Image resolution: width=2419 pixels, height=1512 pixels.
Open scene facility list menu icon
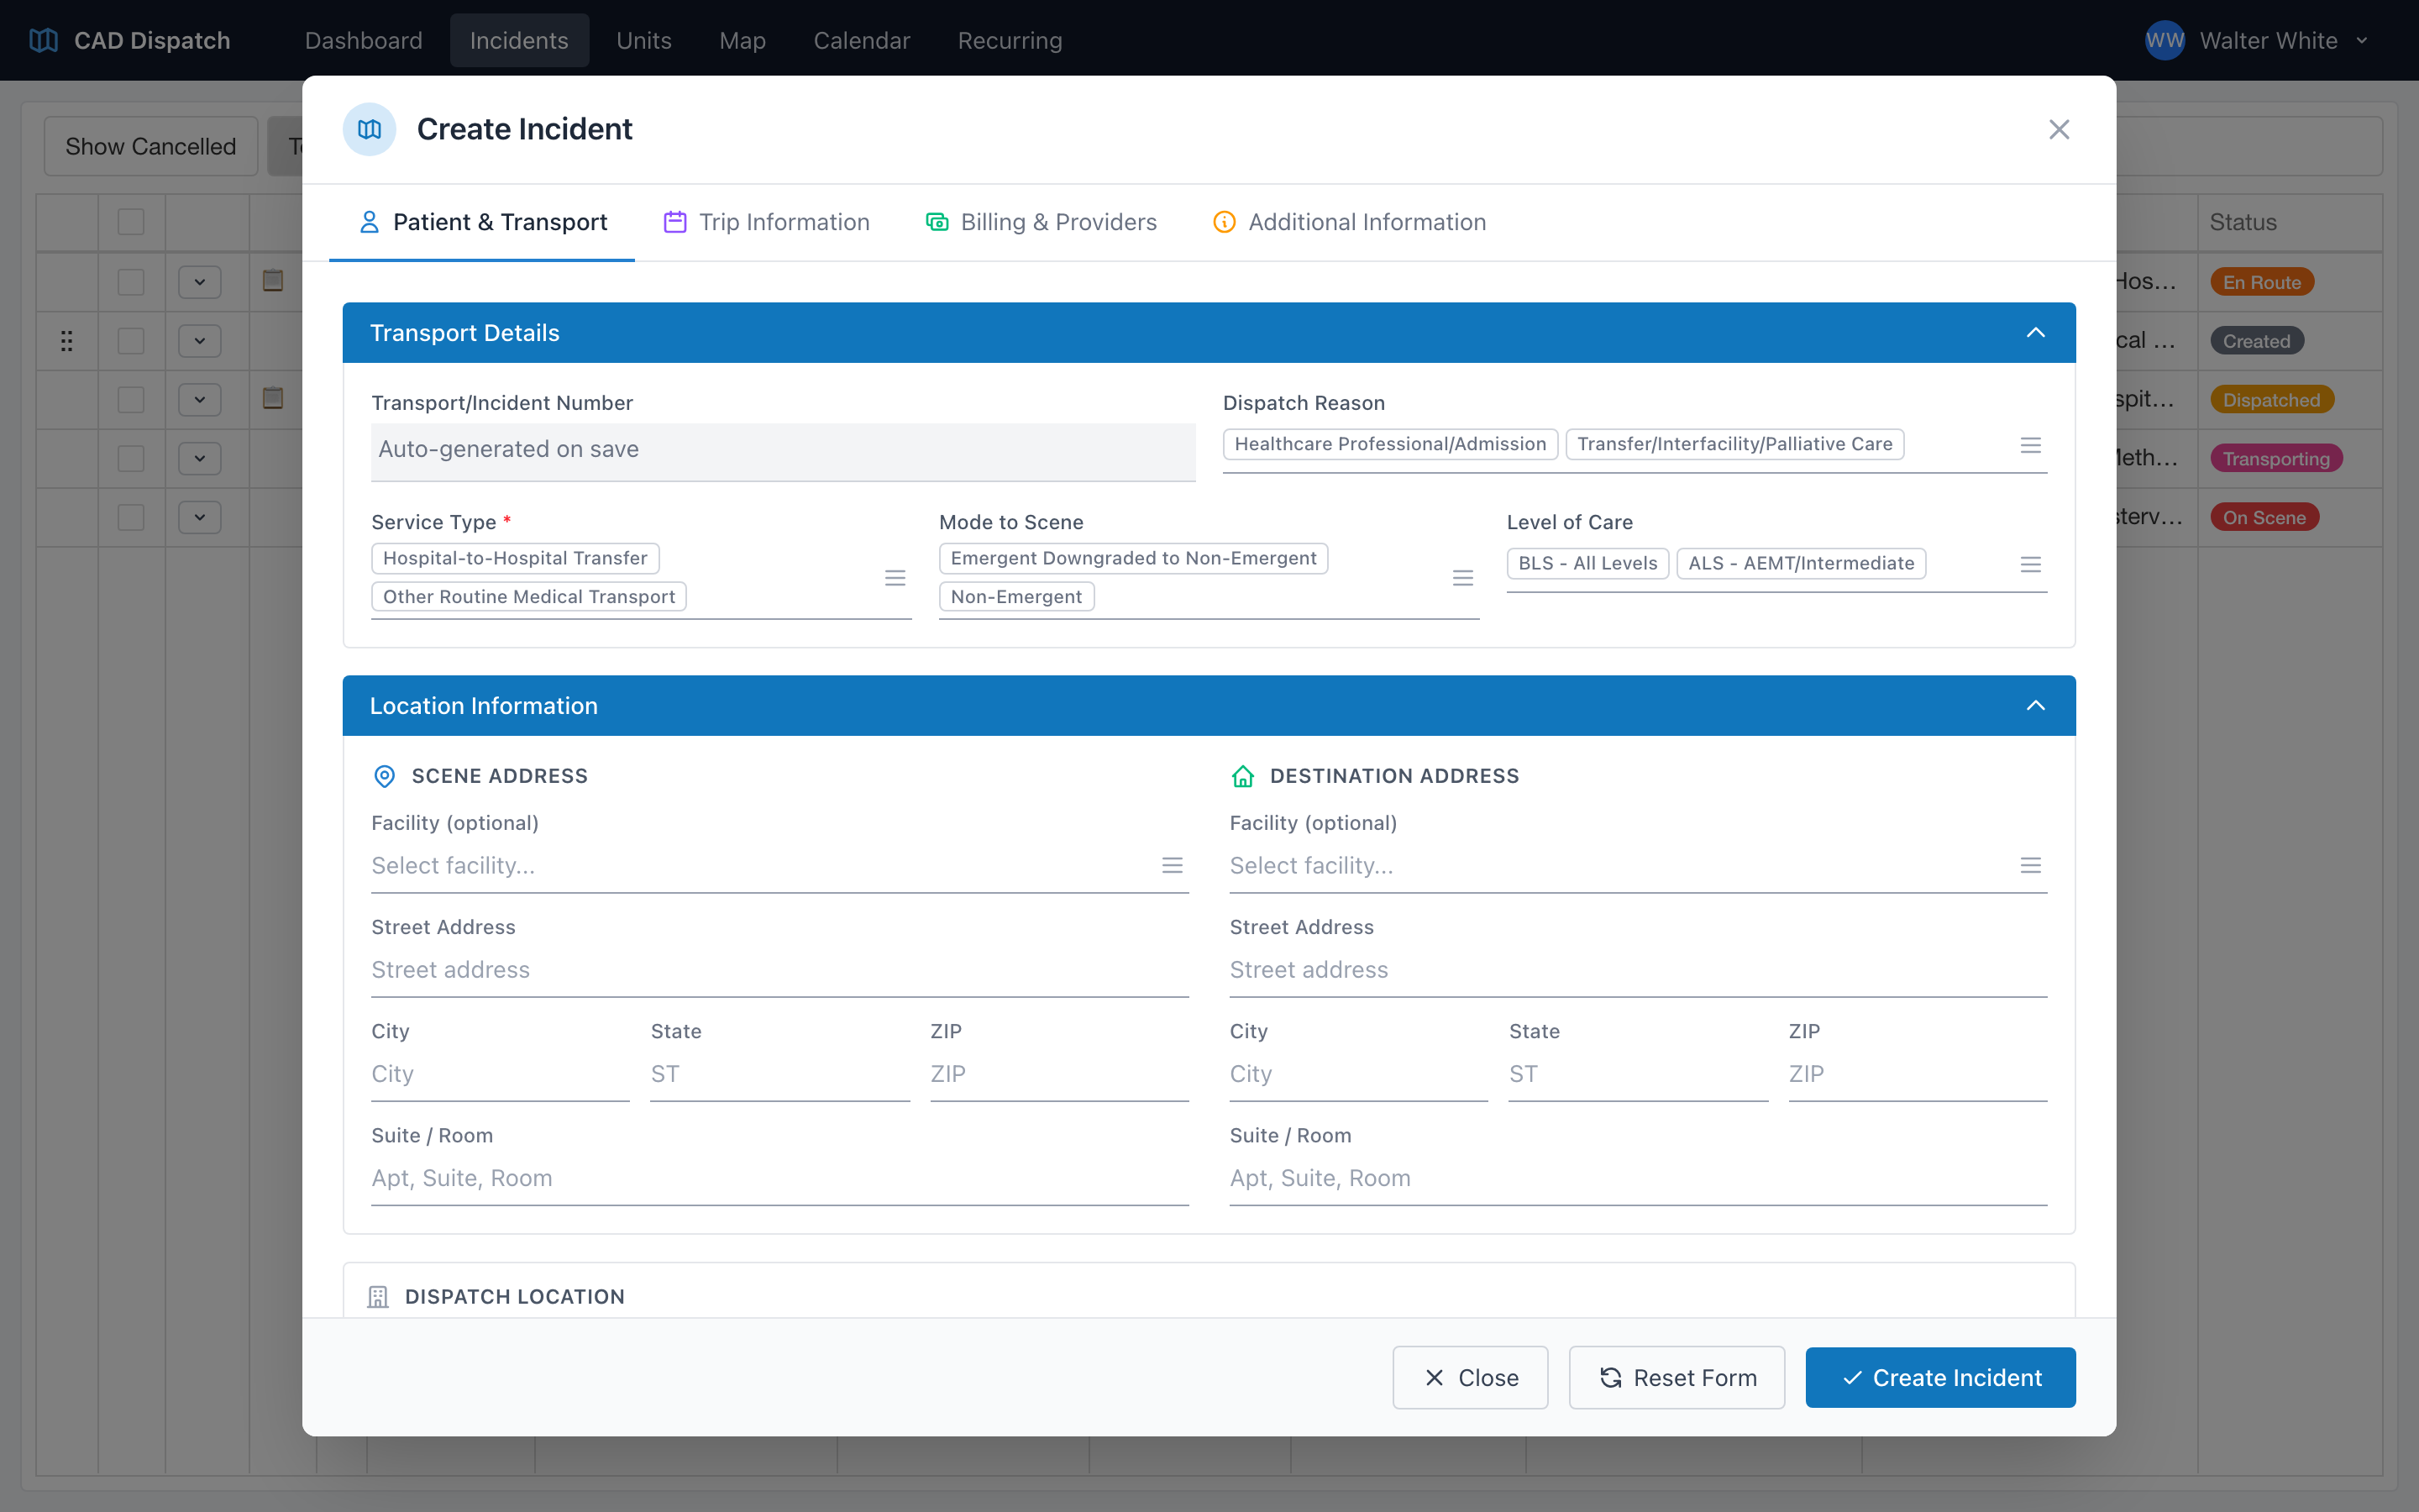pos(1173,865)
